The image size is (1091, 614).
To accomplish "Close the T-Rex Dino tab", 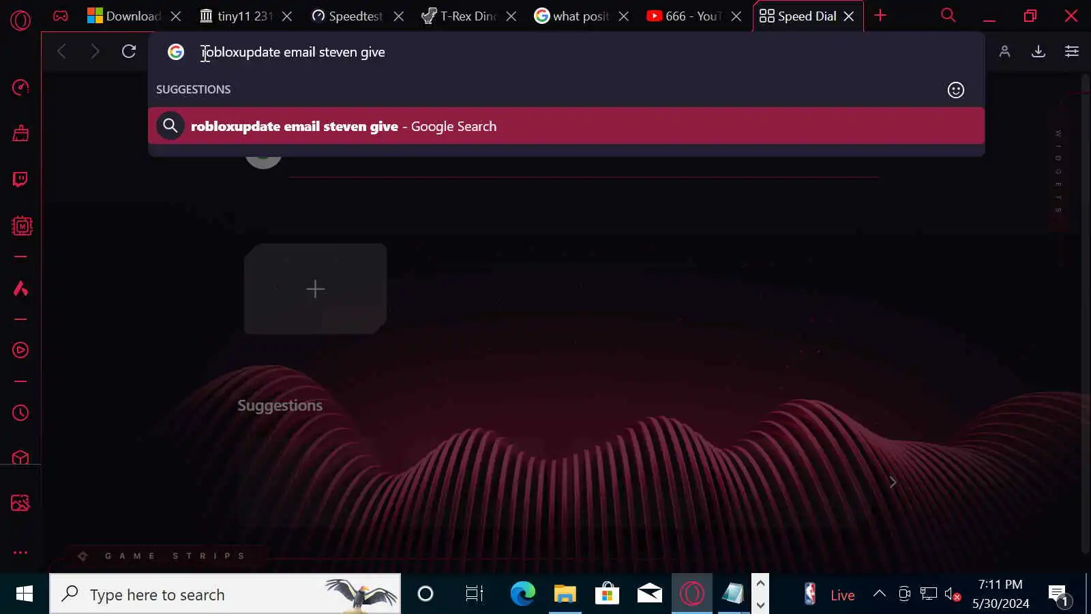I will (511, 16).
